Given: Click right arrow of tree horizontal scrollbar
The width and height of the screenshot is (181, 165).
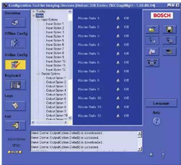Looking at the screenshot, I should (65, 122).
